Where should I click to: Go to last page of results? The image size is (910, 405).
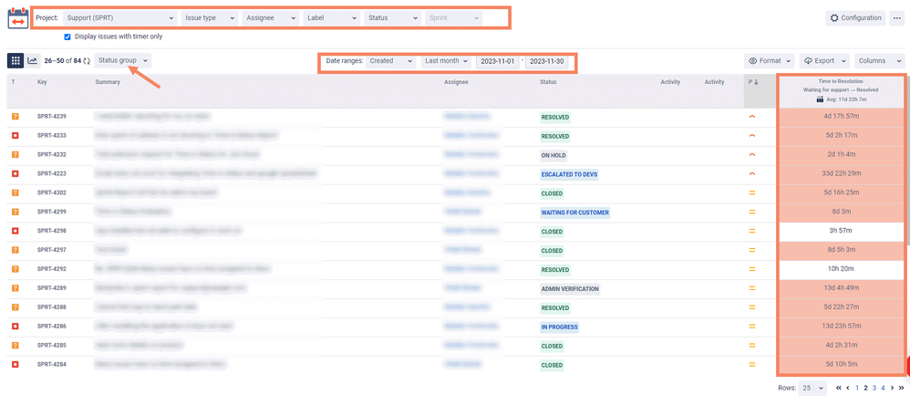pyautogui.click(x=901, y=388)
